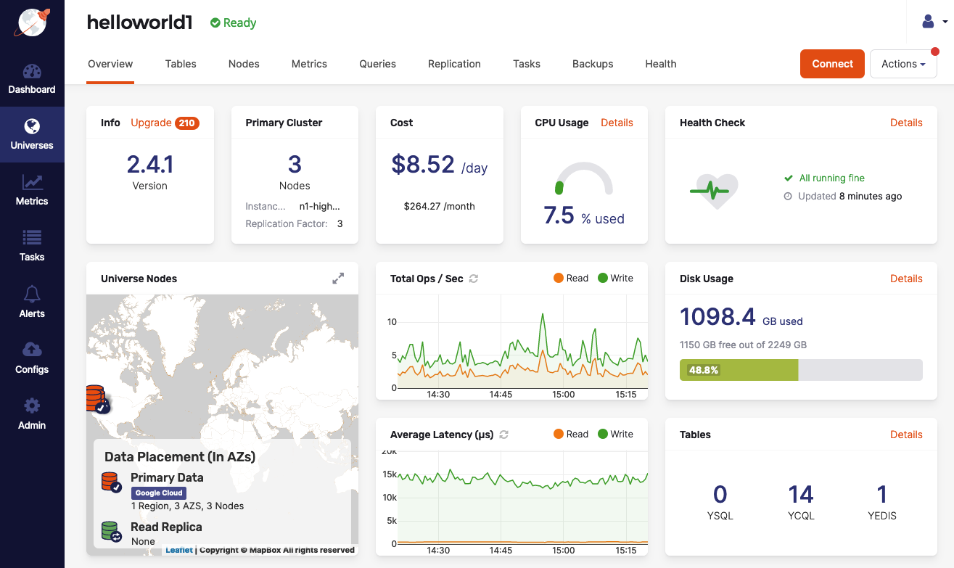Click the Disk Usage 48.8% progress bar
Viewport: 954px width, 568px height.
800,370
